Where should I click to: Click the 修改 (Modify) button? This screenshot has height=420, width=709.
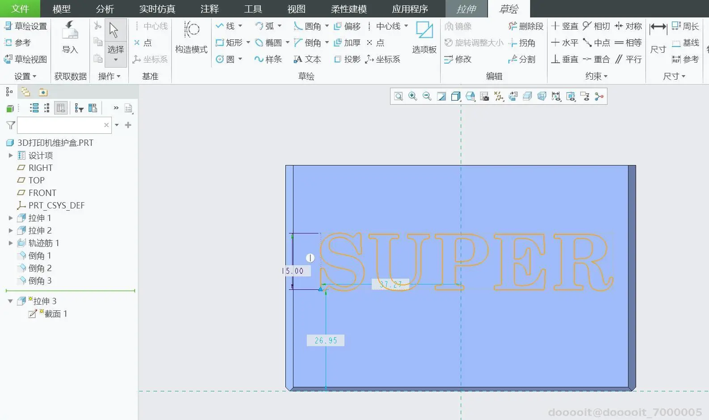click(x=458, y=59)
